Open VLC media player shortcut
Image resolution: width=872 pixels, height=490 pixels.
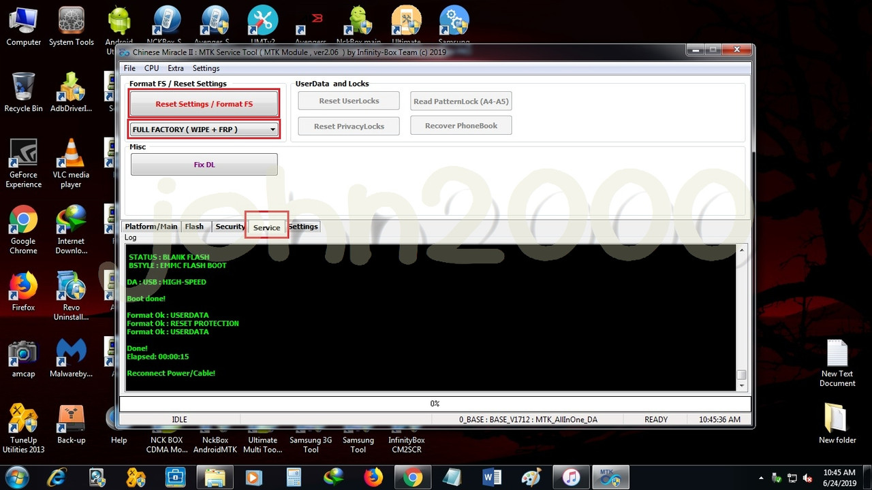[x=71, y=163]
